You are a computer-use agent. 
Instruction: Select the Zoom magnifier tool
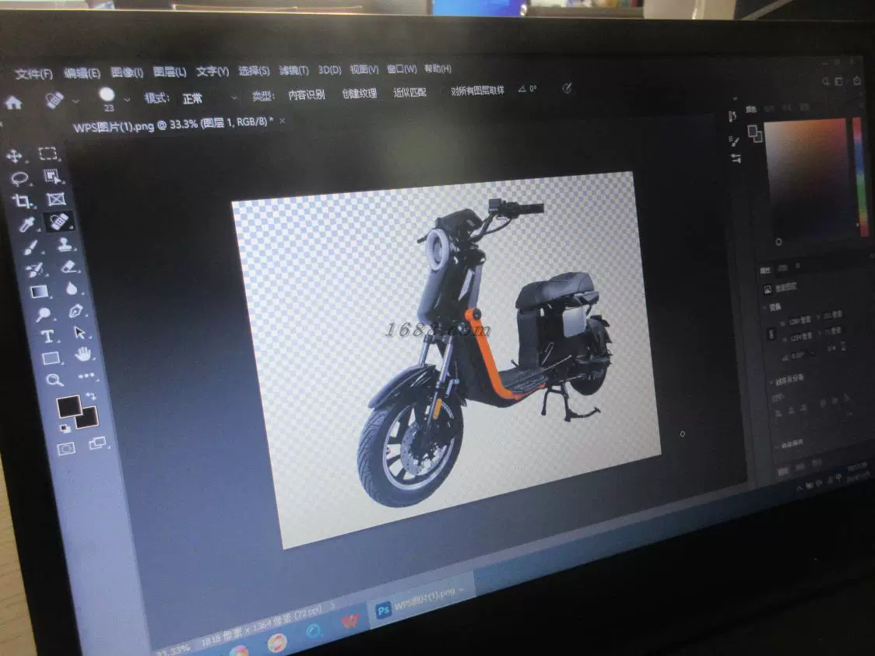click(x=54, y=381)
